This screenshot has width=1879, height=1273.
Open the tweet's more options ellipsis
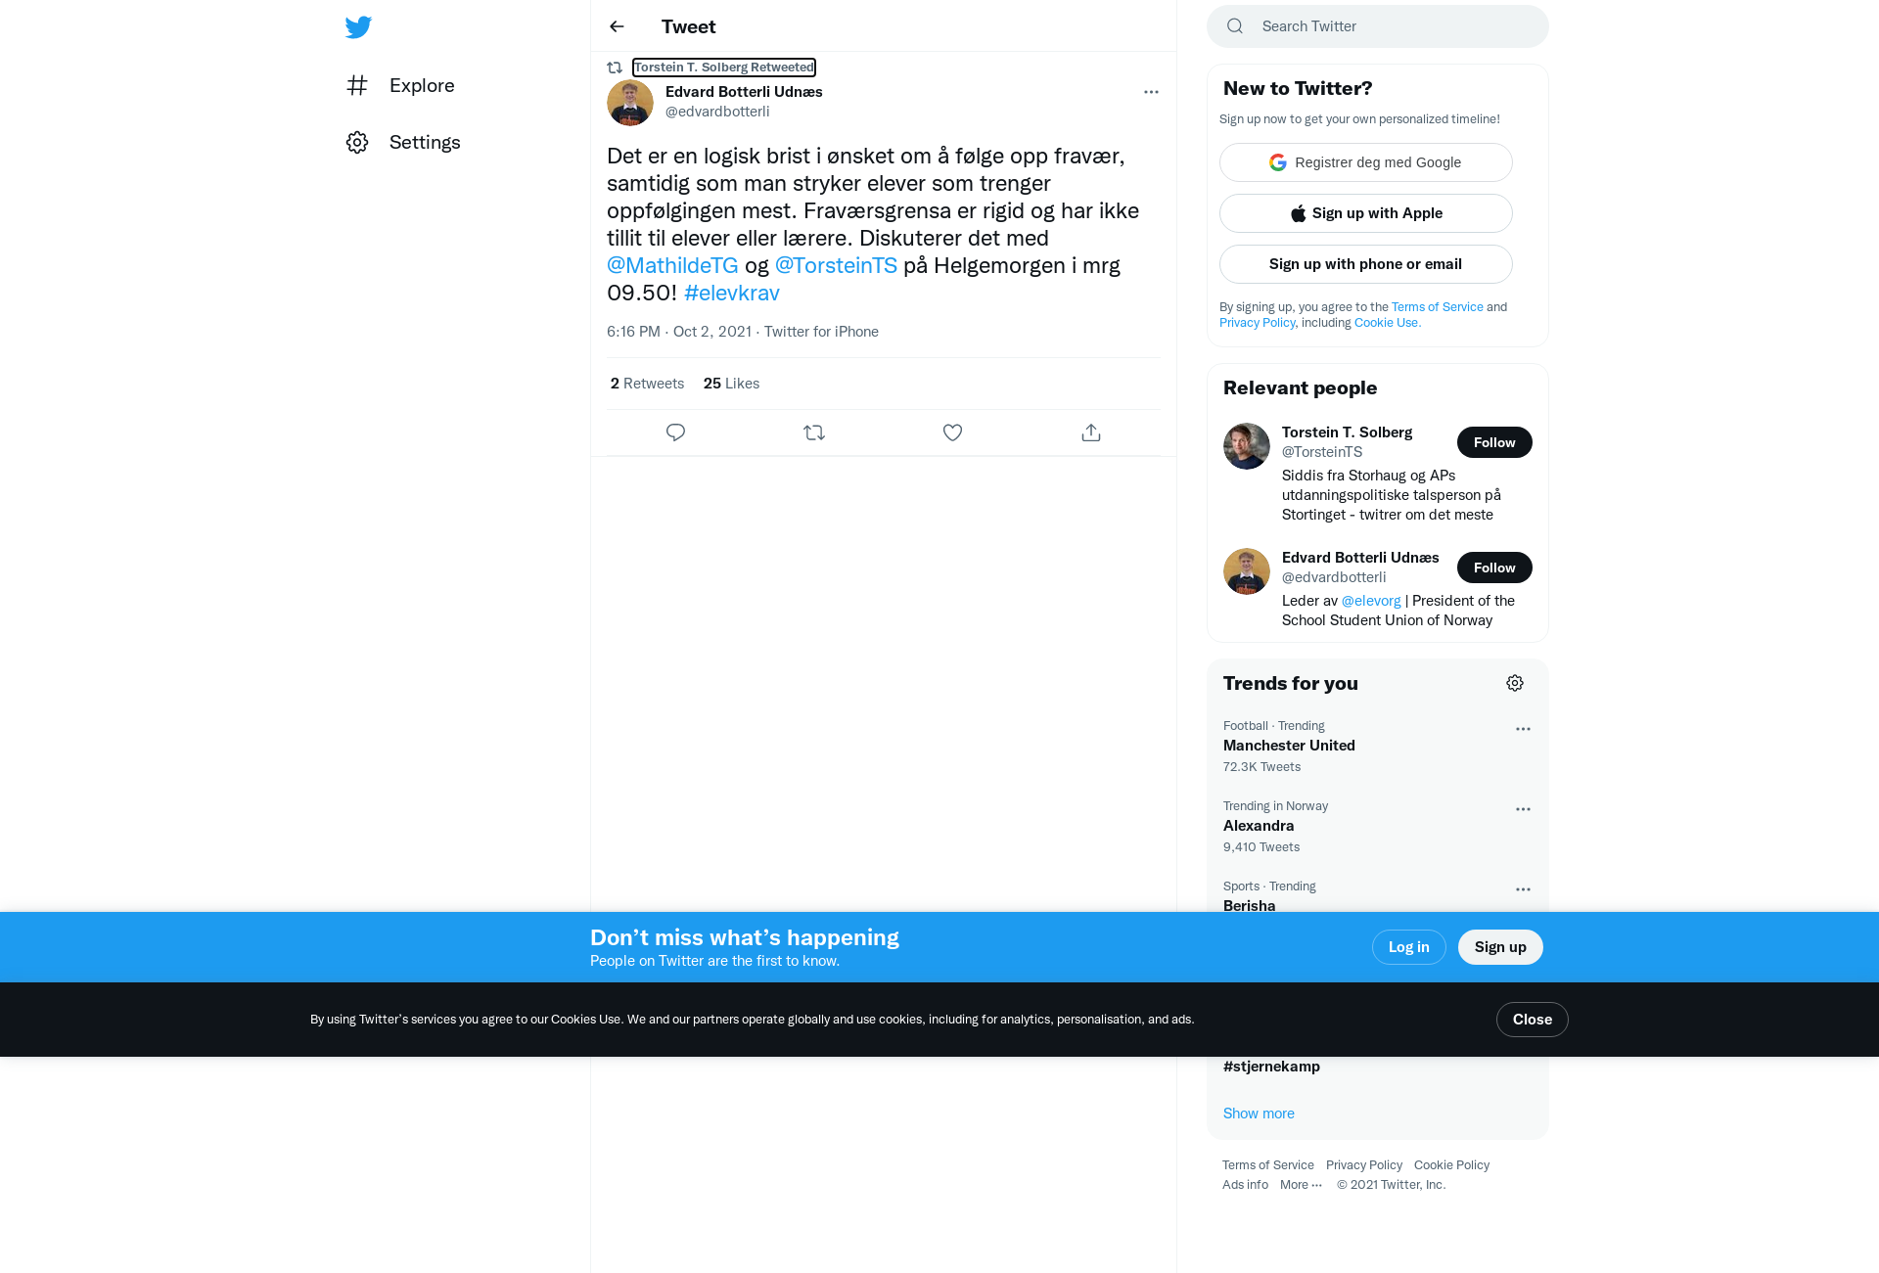click(x=1151, y=92)
